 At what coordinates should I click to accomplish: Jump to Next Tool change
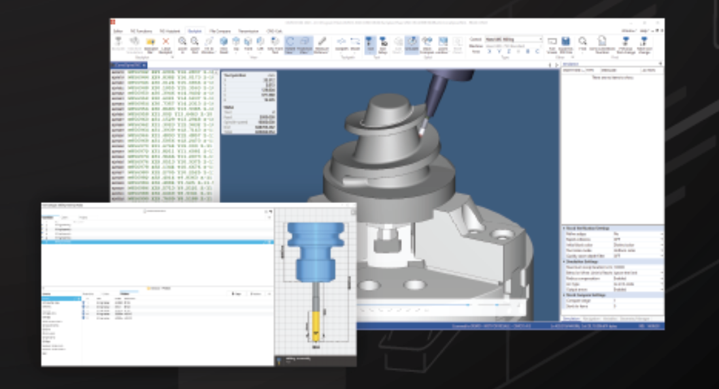(x=644, y=45)
